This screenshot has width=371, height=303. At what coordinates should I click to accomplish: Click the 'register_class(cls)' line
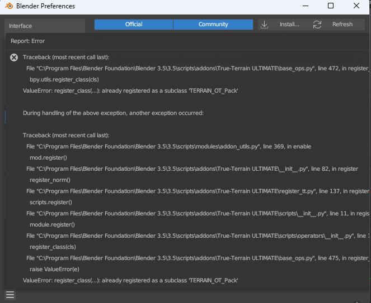(53, 247)
